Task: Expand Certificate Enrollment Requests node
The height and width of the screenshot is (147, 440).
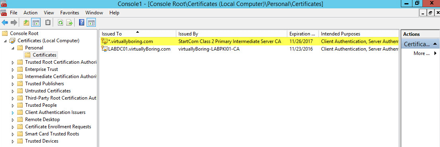Action: tap(13, 127)
